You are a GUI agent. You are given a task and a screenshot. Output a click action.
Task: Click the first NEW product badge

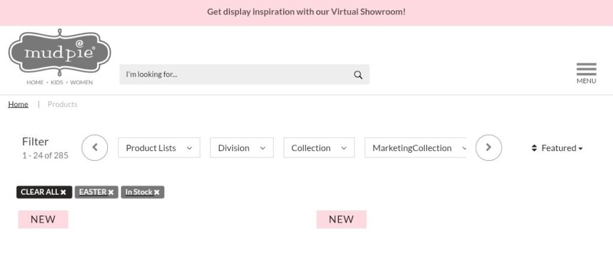[43, 219]
